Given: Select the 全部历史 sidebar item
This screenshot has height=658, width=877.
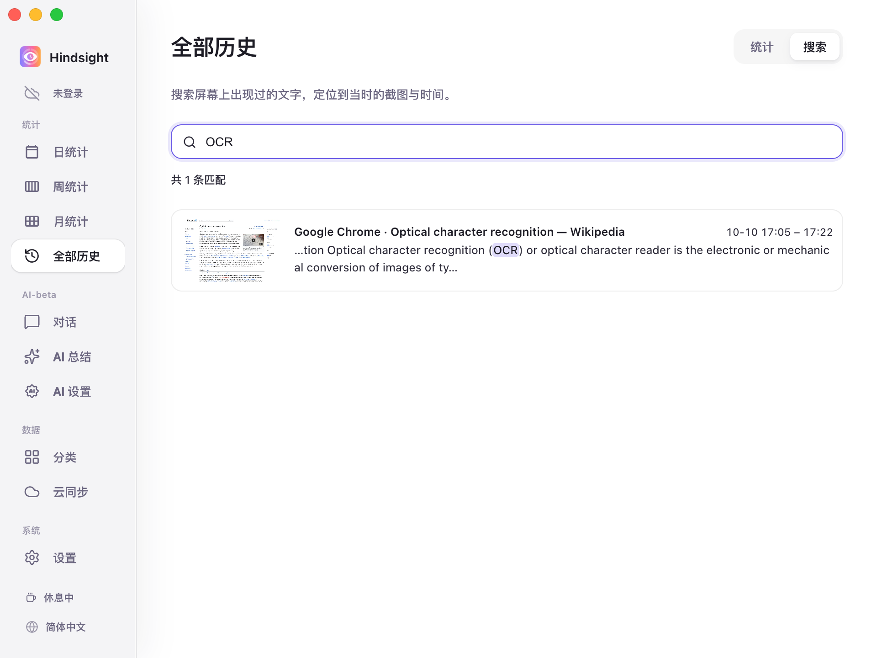Looking at the screenshot, I should click(x=68, y=256).
